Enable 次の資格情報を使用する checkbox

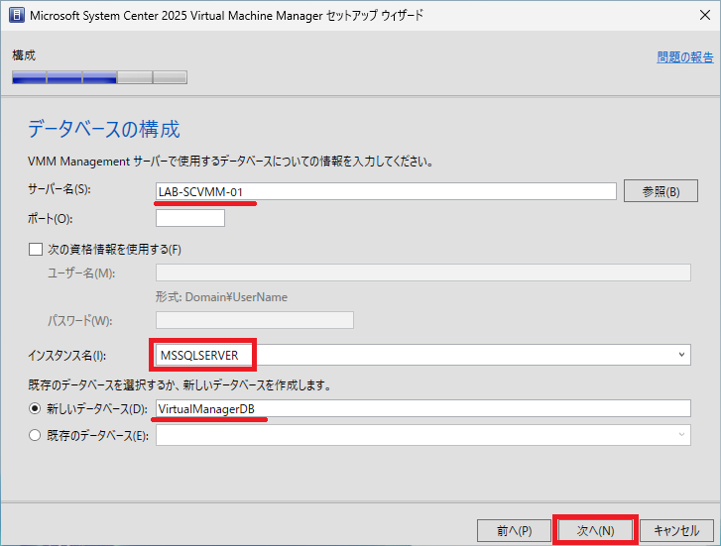coord(36,249)
